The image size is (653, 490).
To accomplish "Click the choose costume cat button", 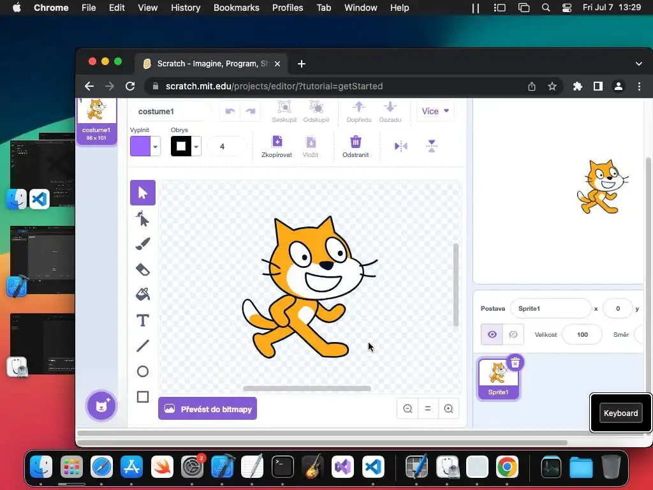I will (x=101, y=406).
